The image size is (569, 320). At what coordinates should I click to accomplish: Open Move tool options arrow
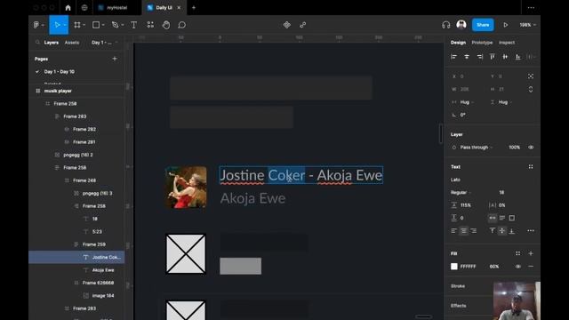65,25
